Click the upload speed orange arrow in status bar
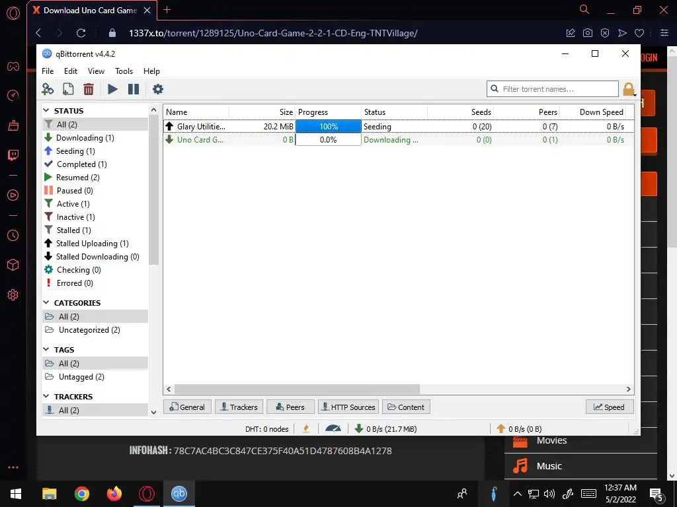Screen dimensions: 677x507 pos(501,428)
